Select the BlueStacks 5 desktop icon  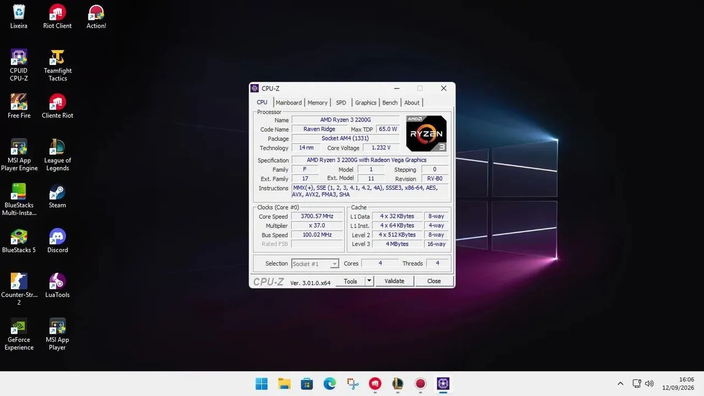pos(19,241)
